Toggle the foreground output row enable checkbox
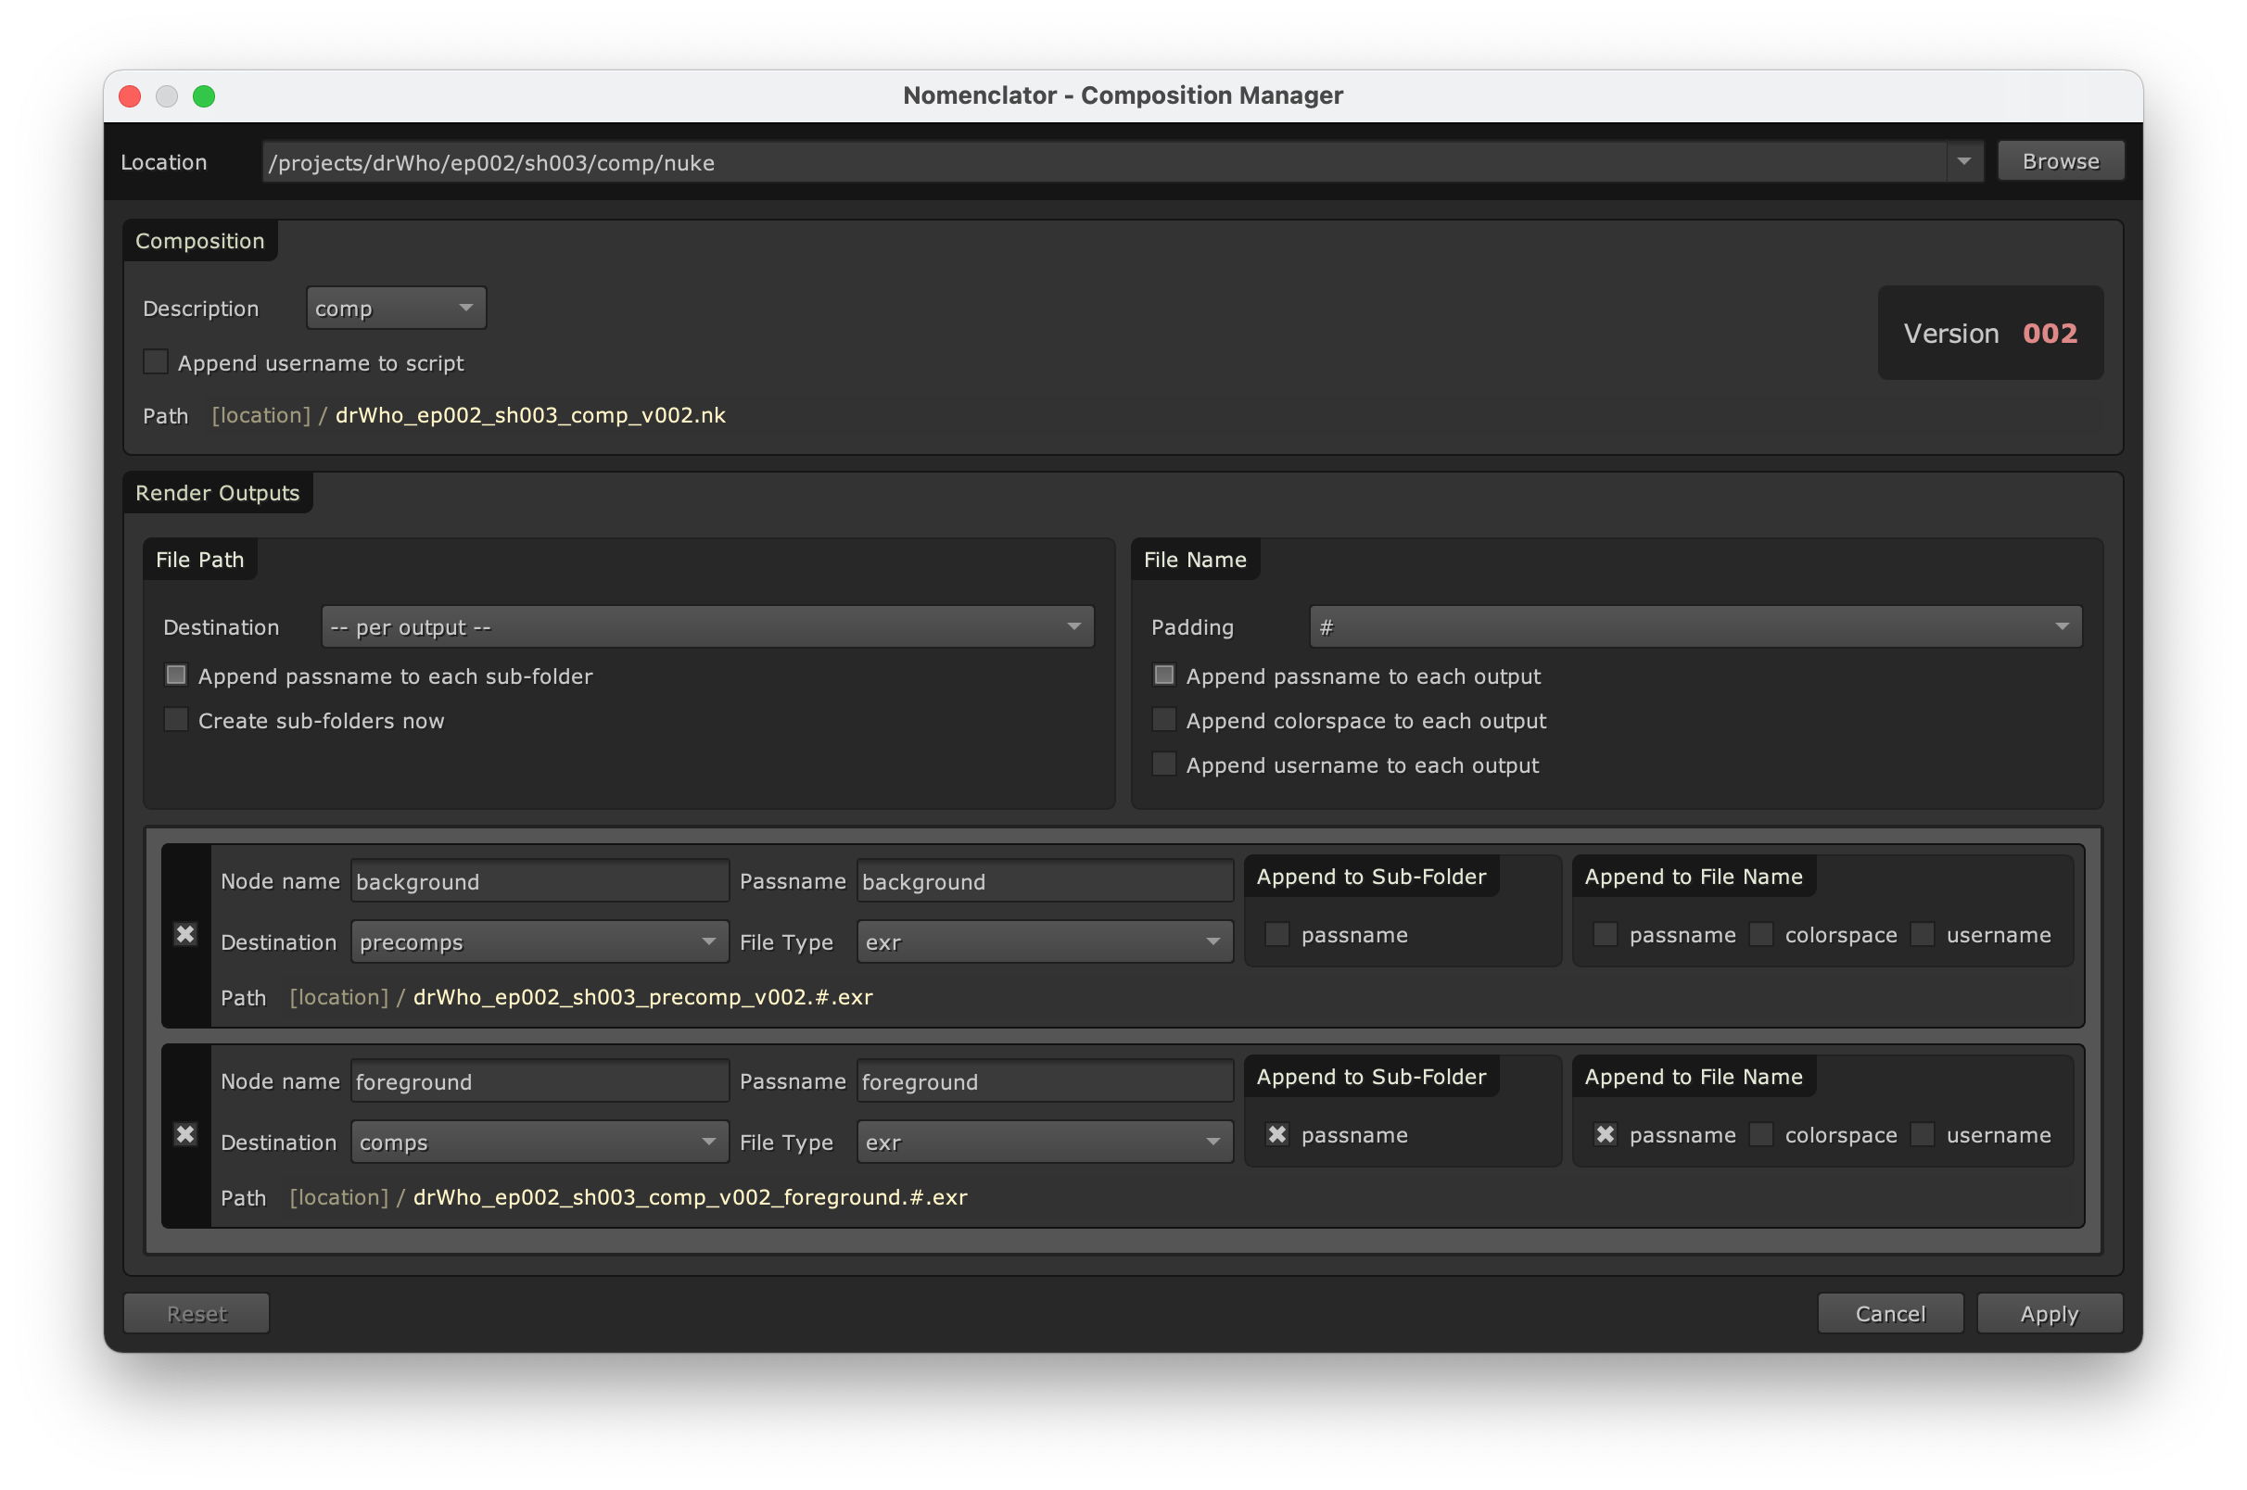 coord(185,1134)
